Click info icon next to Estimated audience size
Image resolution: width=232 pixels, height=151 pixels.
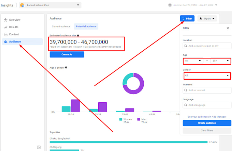pos(78,35)
